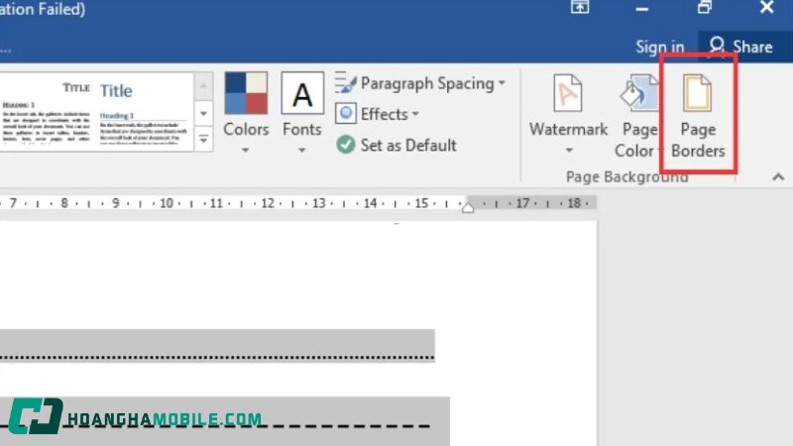Open the Page Color picker
Screen dimensions: 793x446
(x=638, y=116)
